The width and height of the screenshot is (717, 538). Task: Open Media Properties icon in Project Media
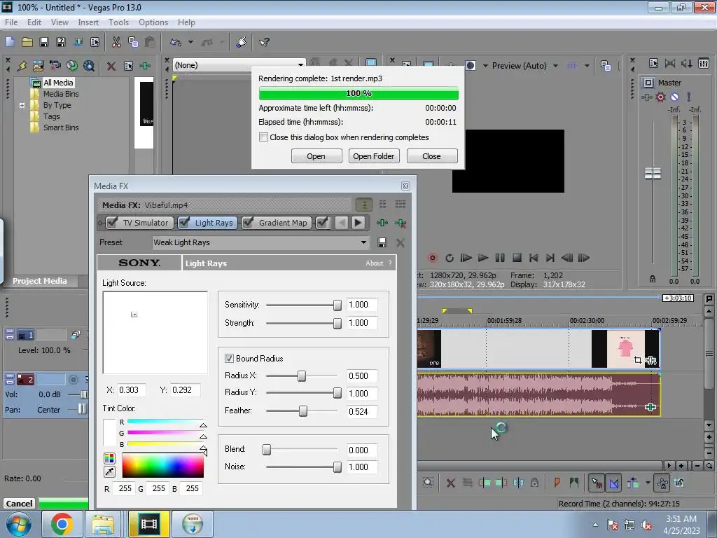click(x=129, y=66)
